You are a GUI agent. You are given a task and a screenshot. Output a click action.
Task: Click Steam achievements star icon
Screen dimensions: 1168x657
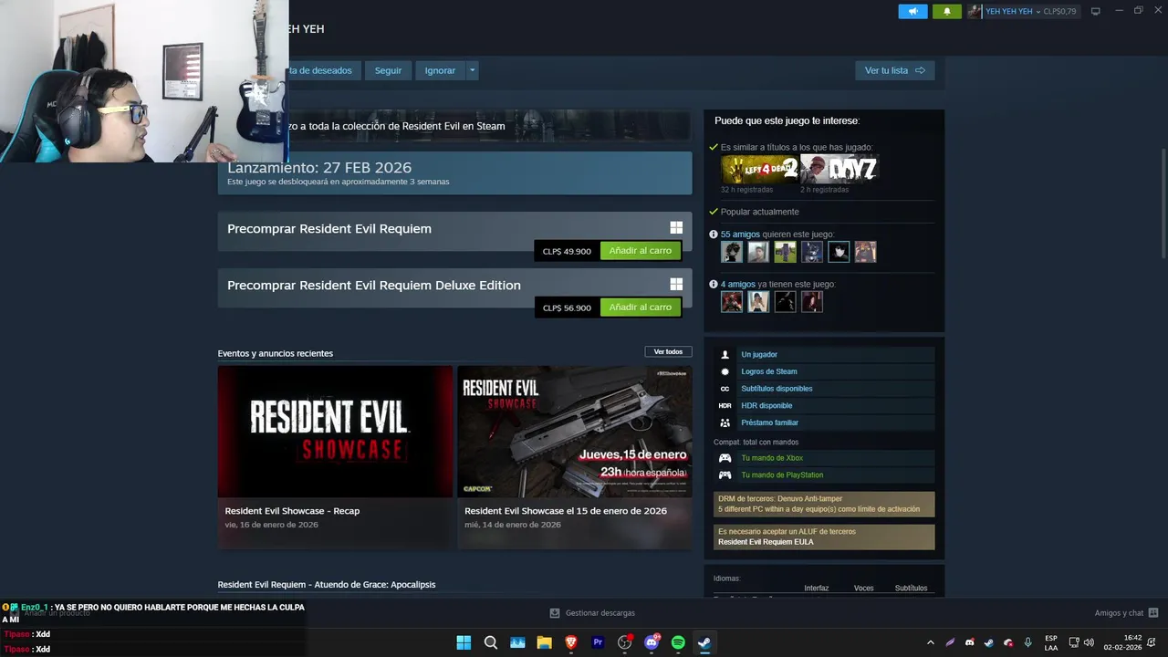725,372
